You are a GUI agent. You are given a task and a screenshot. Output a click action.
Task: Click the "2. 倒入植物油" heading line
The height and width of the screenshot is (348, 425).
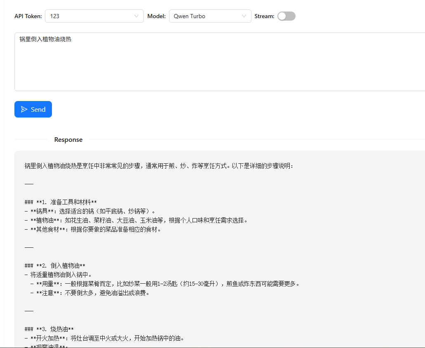(55, 266)
